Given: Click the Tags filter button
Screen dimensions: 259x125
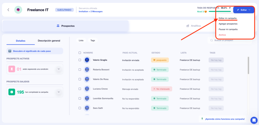Looking at the screenshot, I should pyautogui.click(x=93, y=40).
